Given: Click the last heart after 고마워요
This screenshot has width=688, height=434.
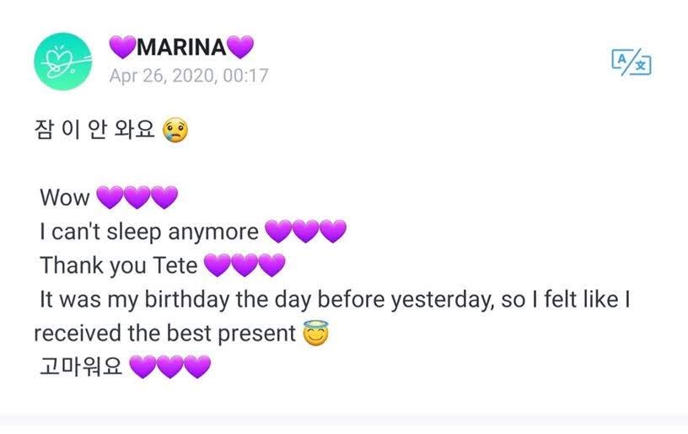Looking at the screenshot, I should [x=197, y=367].
